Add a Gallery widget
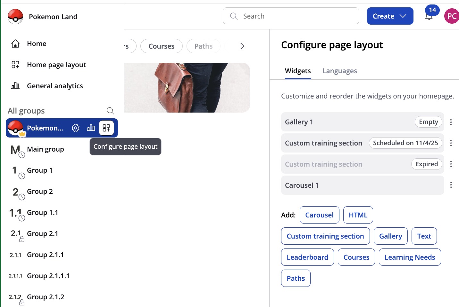The image size is (459, 307). (x=390, y=236)
